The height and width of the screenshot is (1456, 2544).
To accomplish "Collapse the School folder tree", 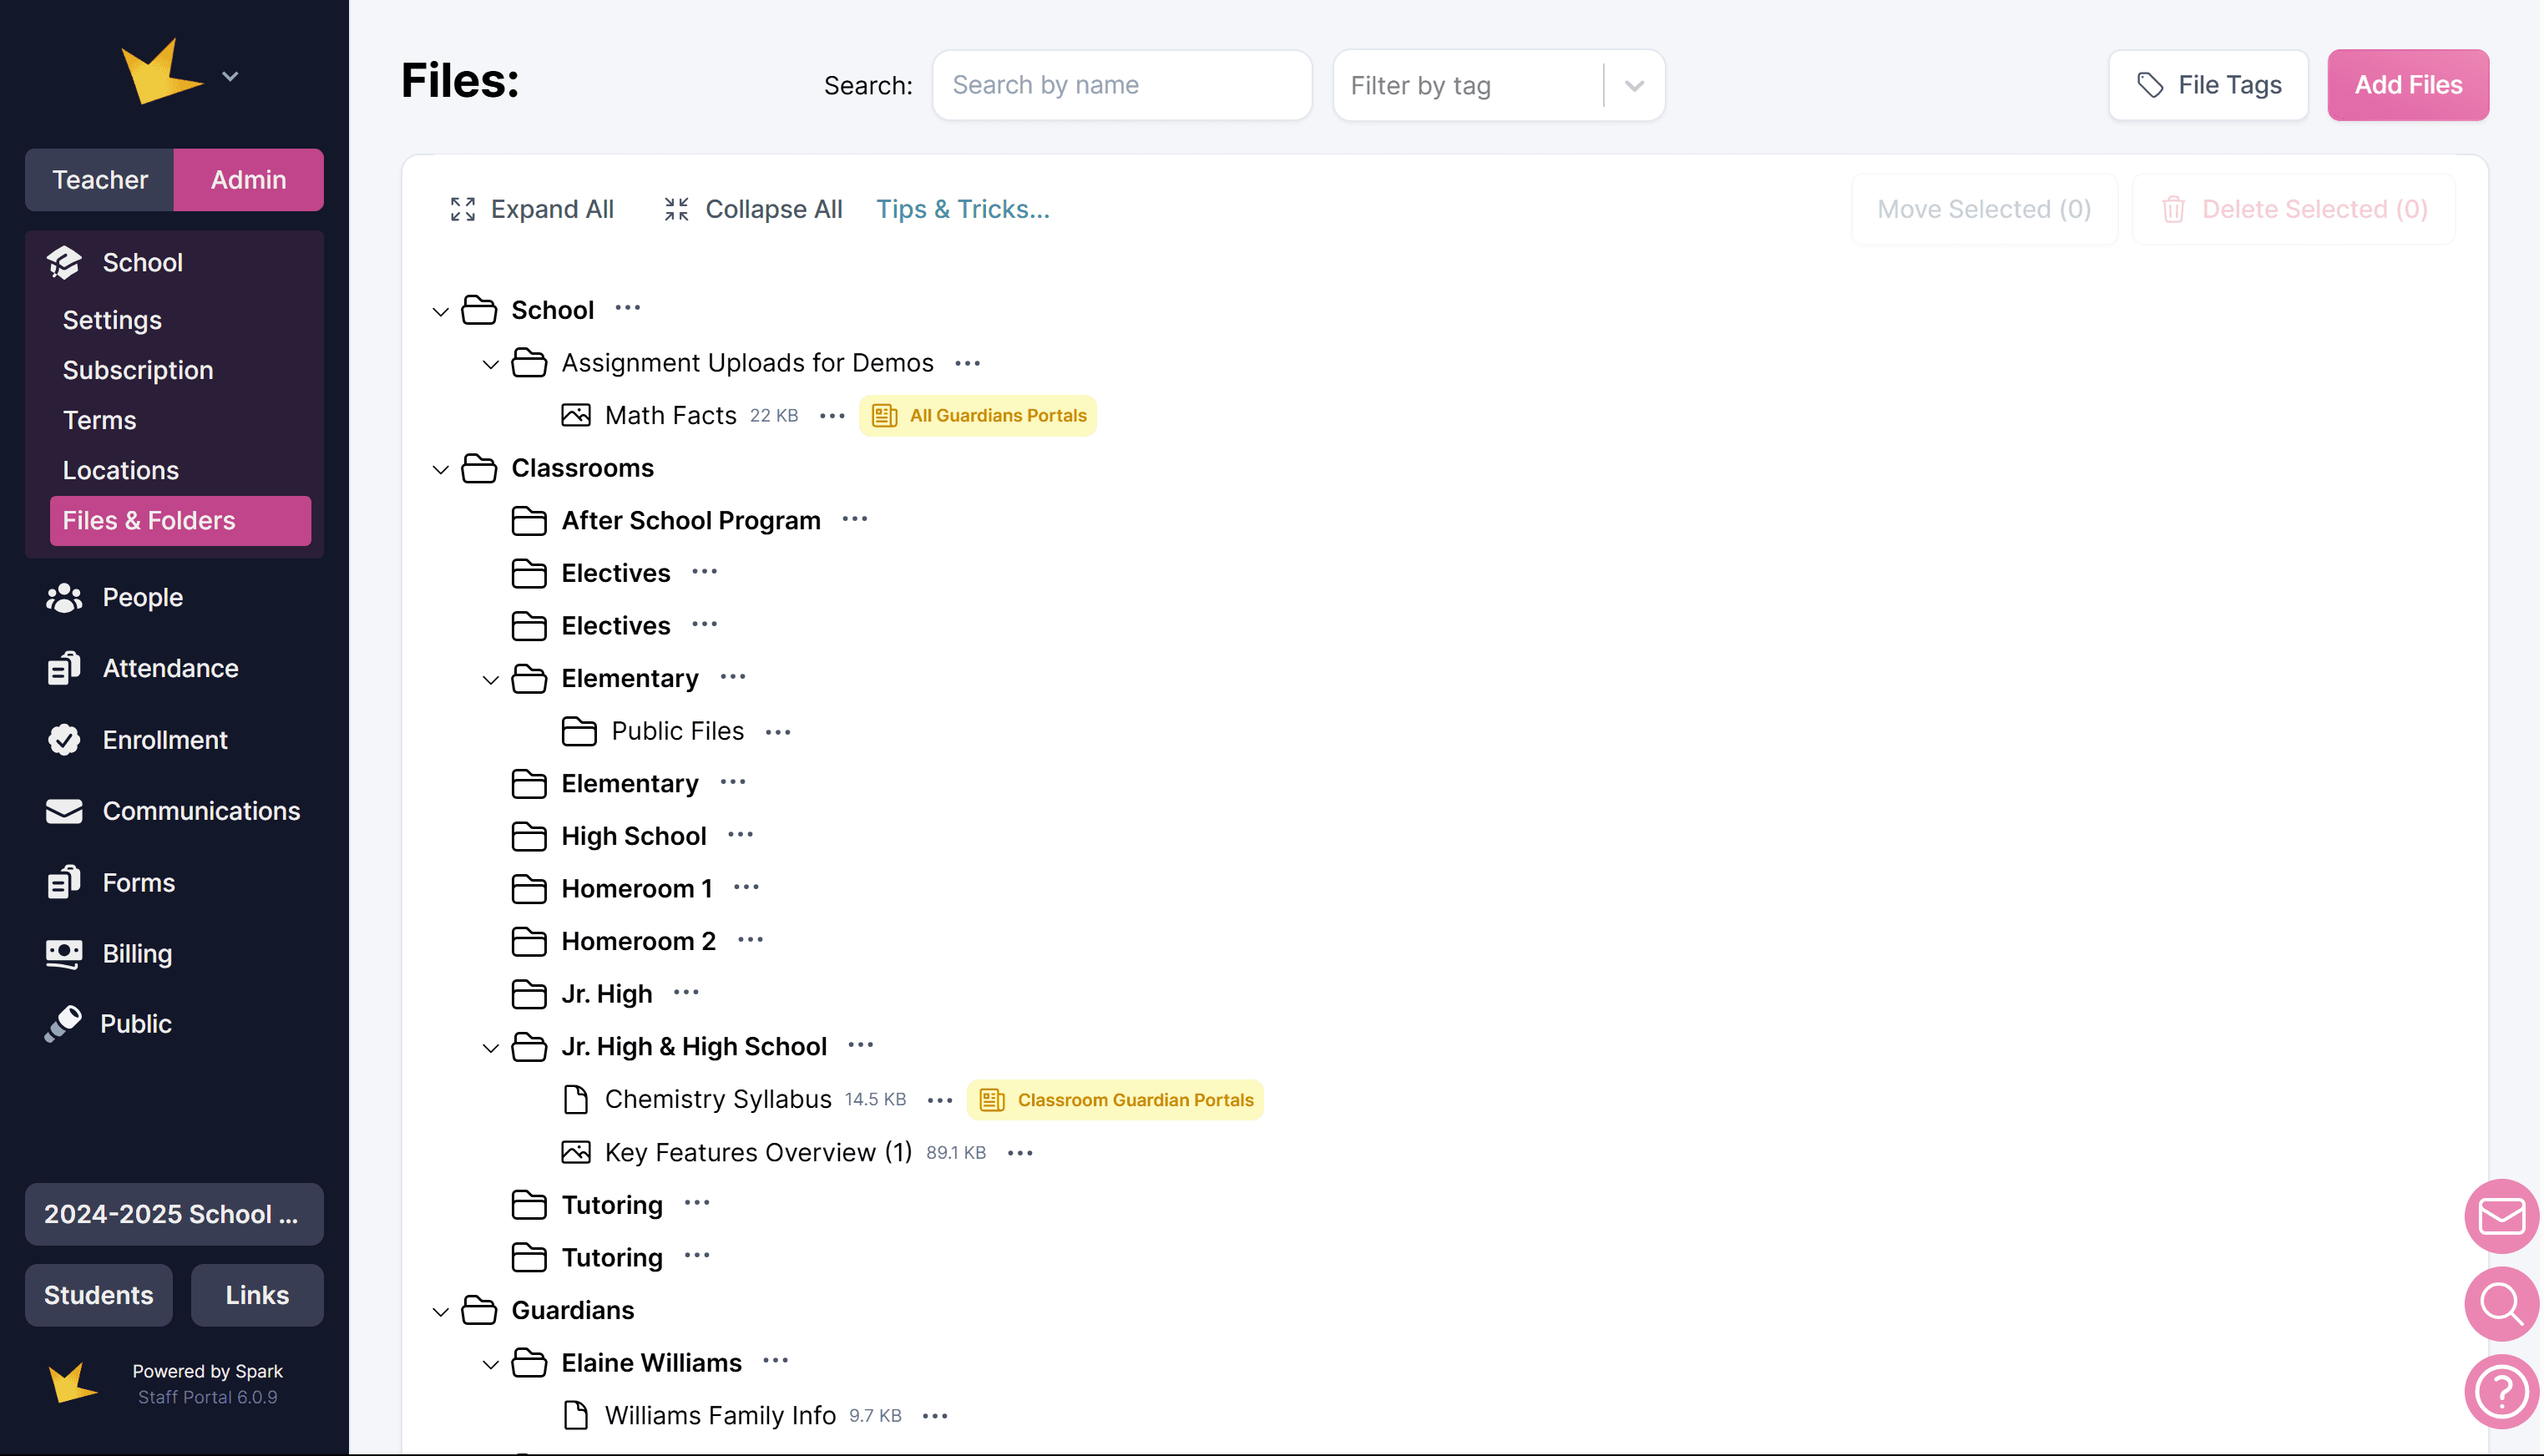I will tap(440, 311).
